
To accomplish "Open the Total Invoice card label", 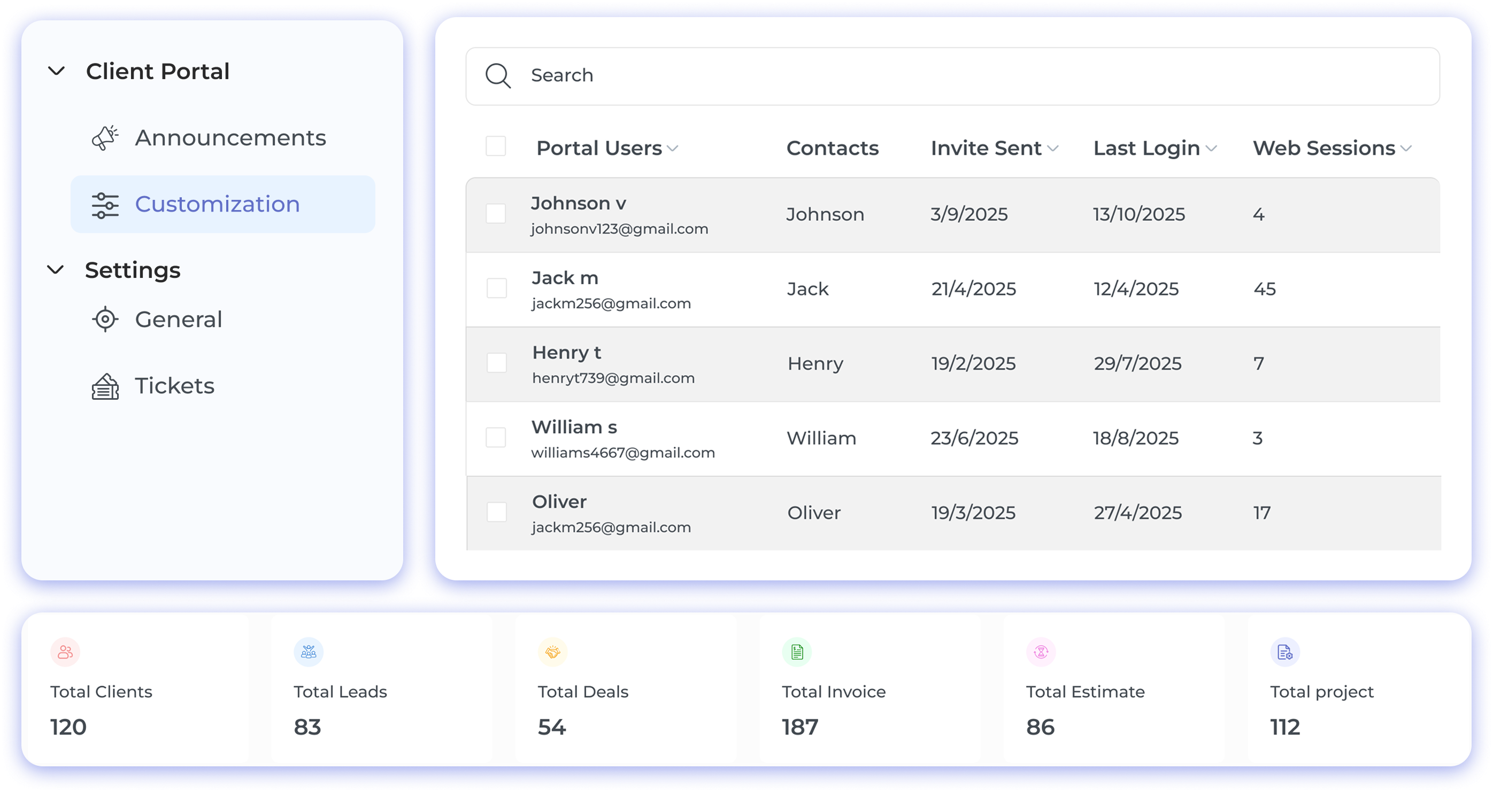I will point(834,692).
